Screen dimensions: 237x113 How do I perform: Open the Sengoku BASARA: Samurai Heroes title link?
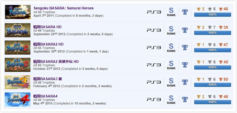coord(64,8)
